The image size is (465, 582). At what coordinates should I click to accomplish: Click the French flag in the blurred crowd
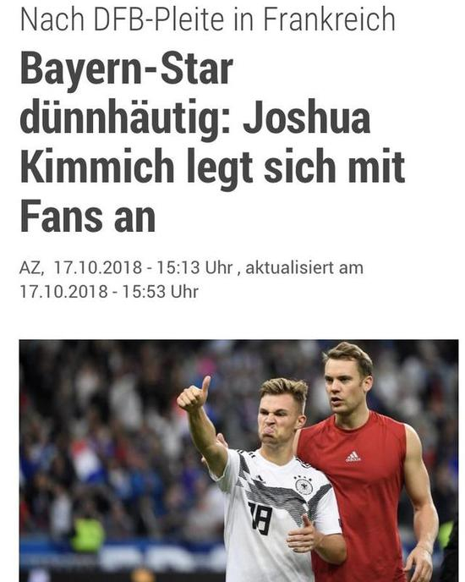(x=87, y=461)
